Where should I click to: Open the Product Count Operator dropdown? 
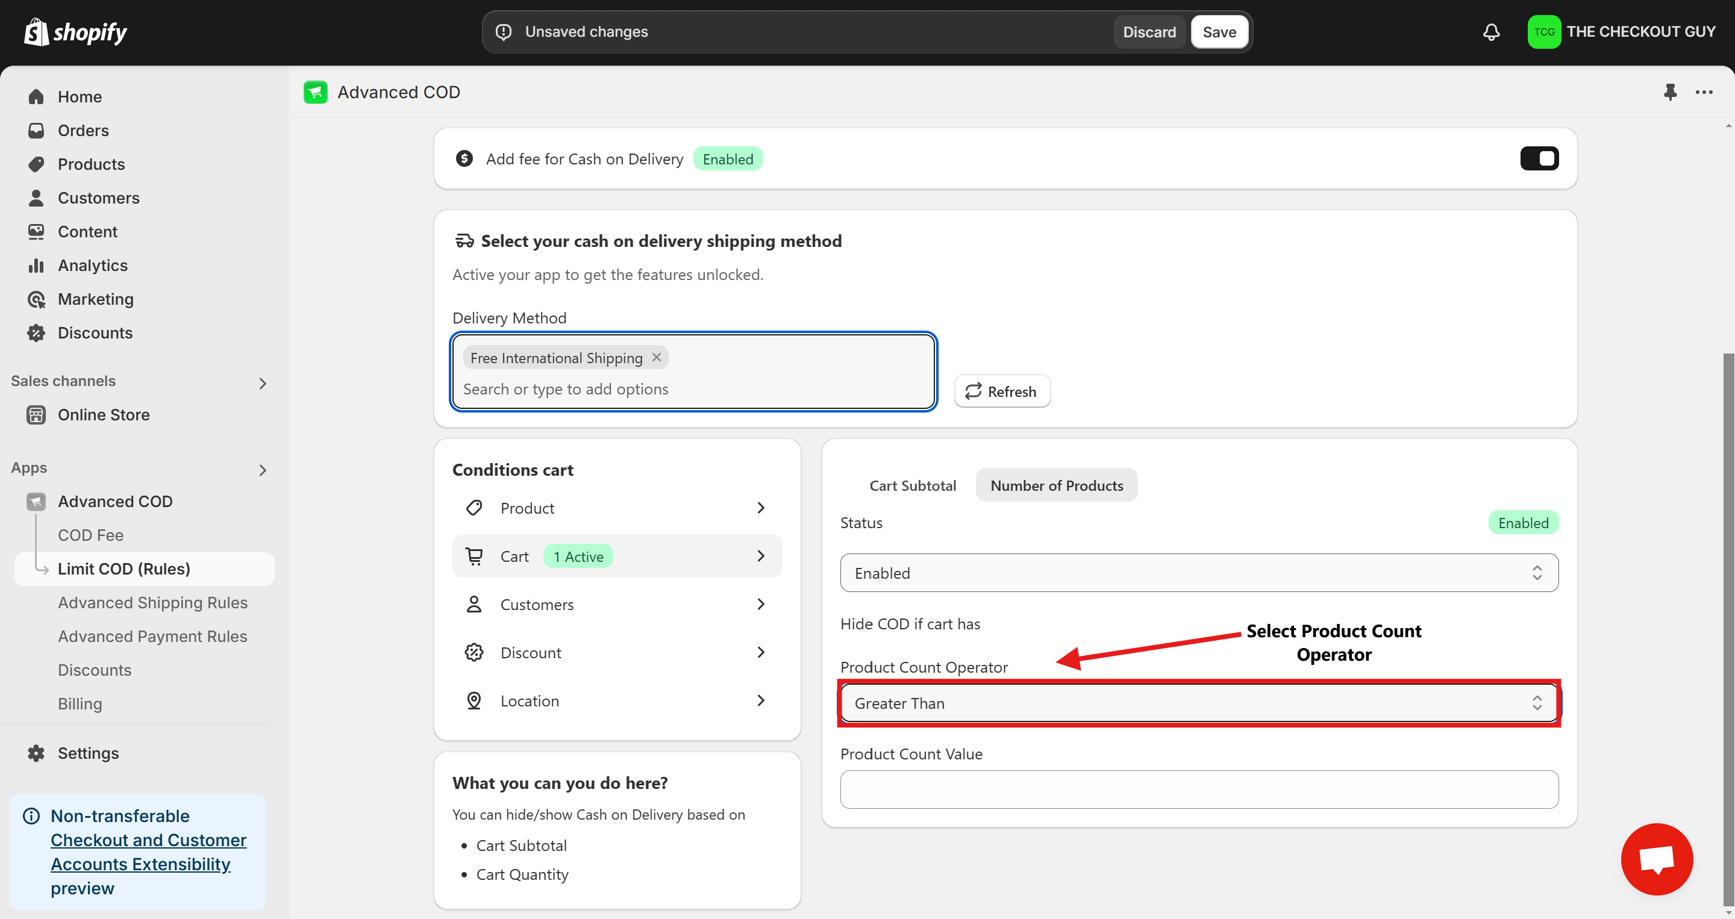1199,703
